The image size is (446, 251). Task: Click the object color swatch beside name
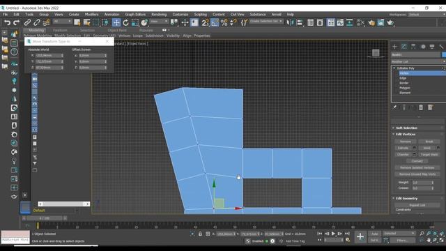444,54
